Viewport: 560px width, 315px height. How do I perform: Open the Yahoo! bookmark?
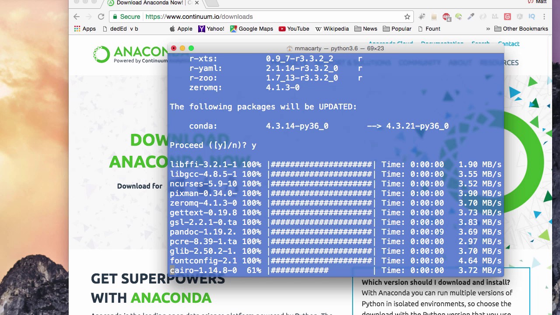click(x=211, y=29)
